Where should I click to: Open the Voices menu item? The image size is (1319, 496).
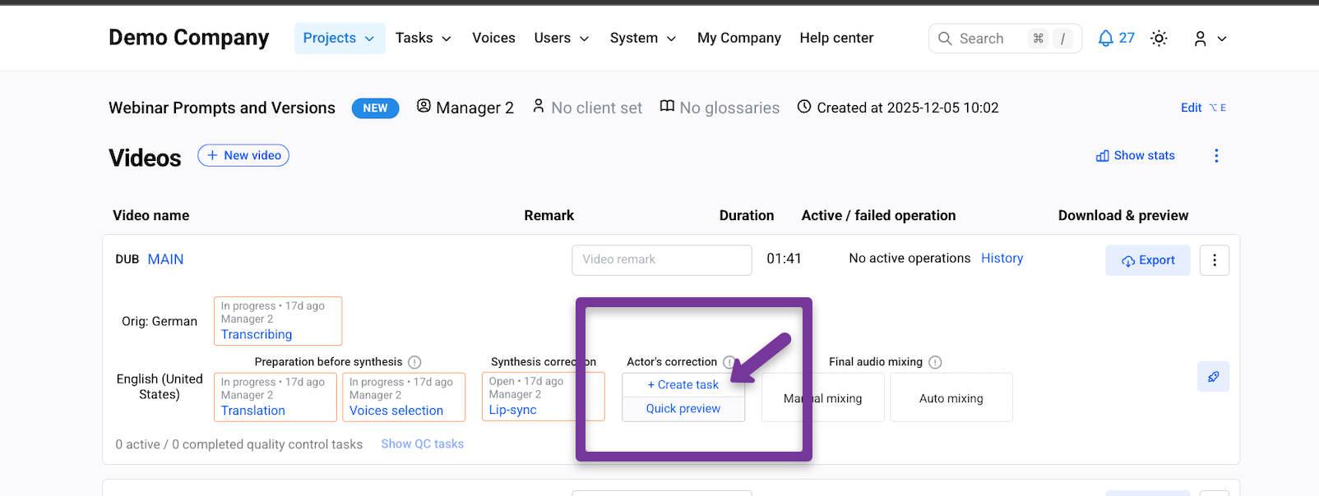(x=493, y=38)
